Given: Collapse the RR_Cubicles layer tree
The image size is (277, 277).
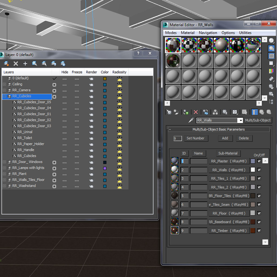Looking at the screenshot, I should (x=5, y=96).
